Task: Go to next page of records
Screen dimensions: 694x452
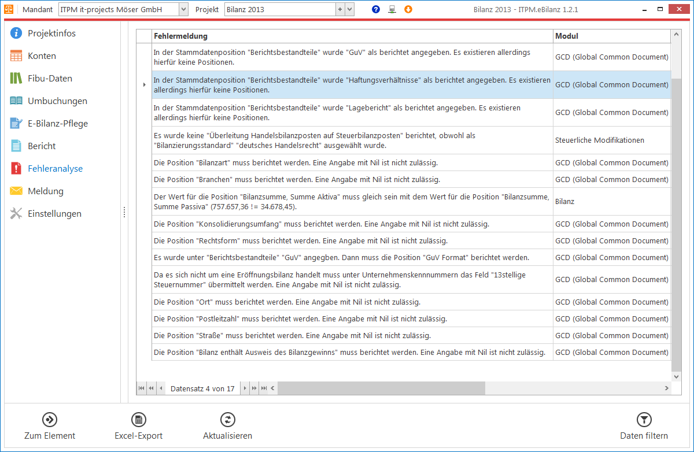Action: coord(254,388)
